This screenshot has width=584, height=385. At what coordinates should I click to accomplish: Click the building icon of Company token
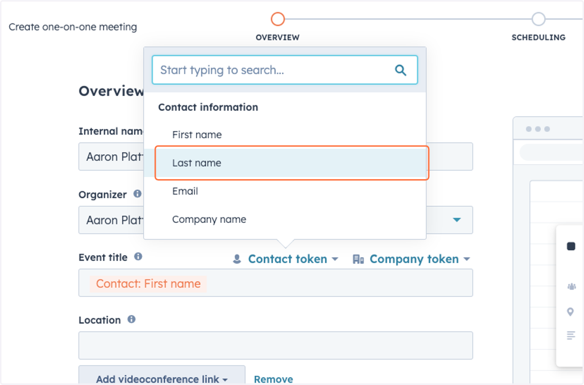pos(358,259)
